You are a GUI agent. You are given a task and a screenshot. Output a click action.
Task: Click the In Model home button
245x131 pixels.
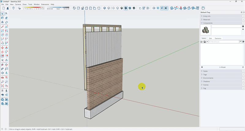coord(205,42)
